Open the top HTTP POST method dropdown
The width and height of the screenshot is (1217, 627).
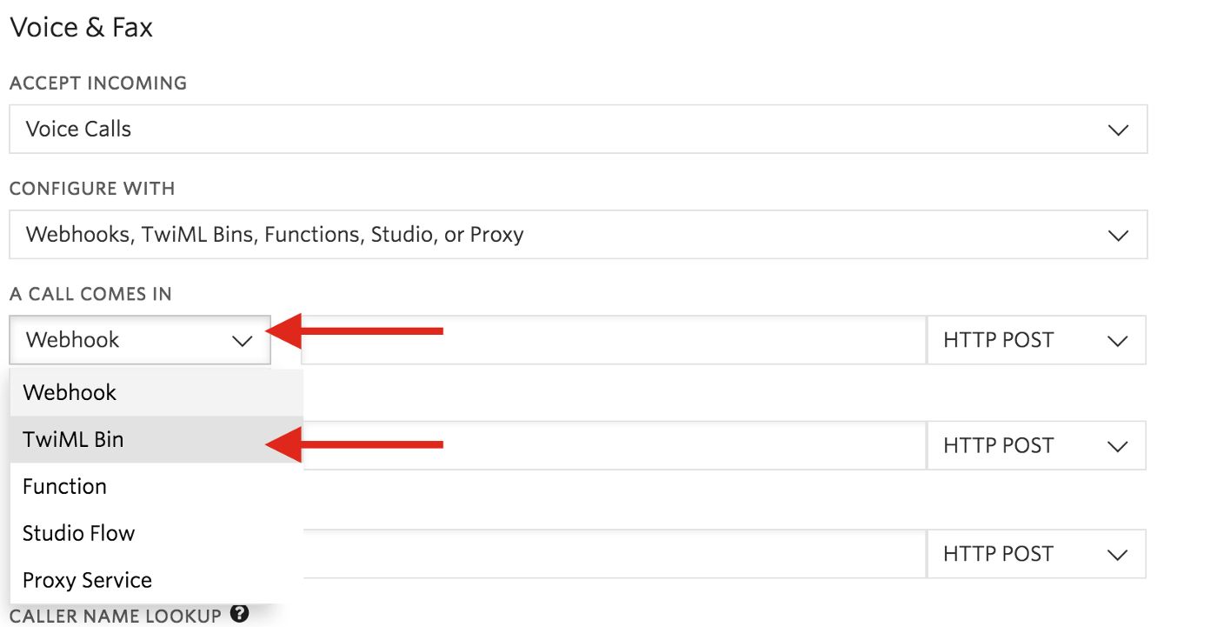coord(1036,340)
